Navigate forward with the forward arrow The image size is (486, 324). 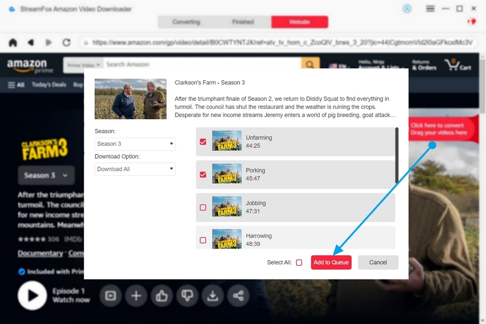[x=49, y=42]
